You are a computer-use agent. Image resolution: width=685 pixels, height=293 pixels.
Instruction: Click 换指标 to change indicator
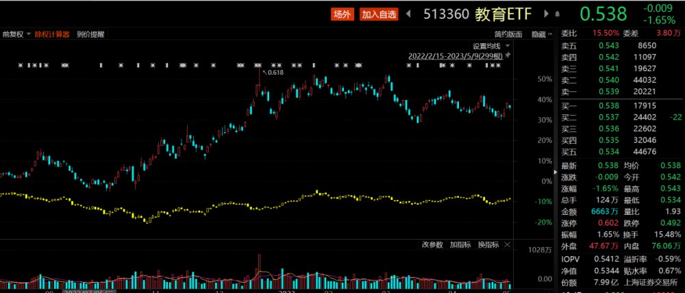coord(488,245)
